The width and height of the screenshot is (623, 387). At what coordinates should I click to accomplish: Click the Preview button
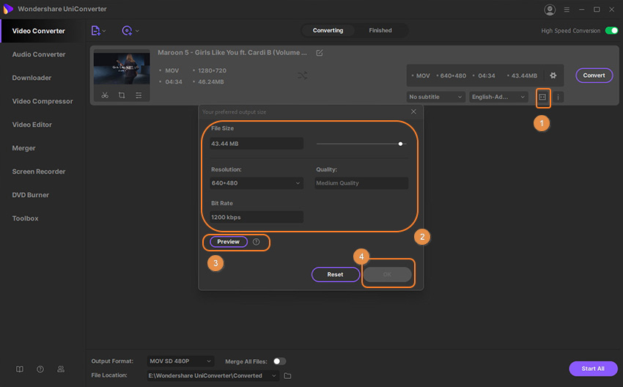[x=229, y=242]
